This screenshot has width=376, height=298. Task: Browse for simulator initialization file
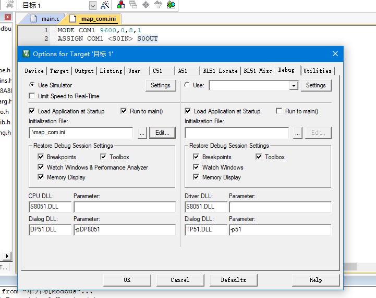(x=142, y=133)
